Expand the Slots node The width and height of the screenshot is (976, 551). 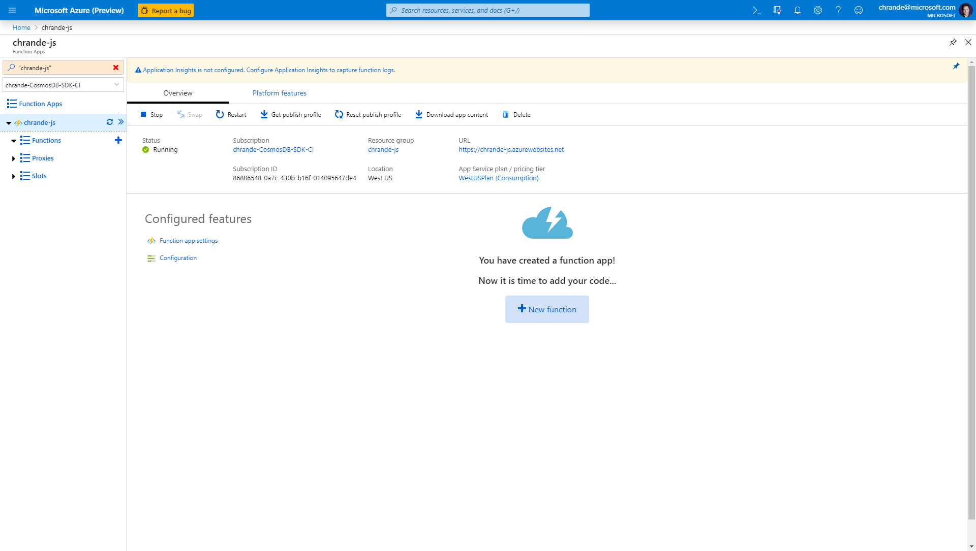[x=14, y=176]
